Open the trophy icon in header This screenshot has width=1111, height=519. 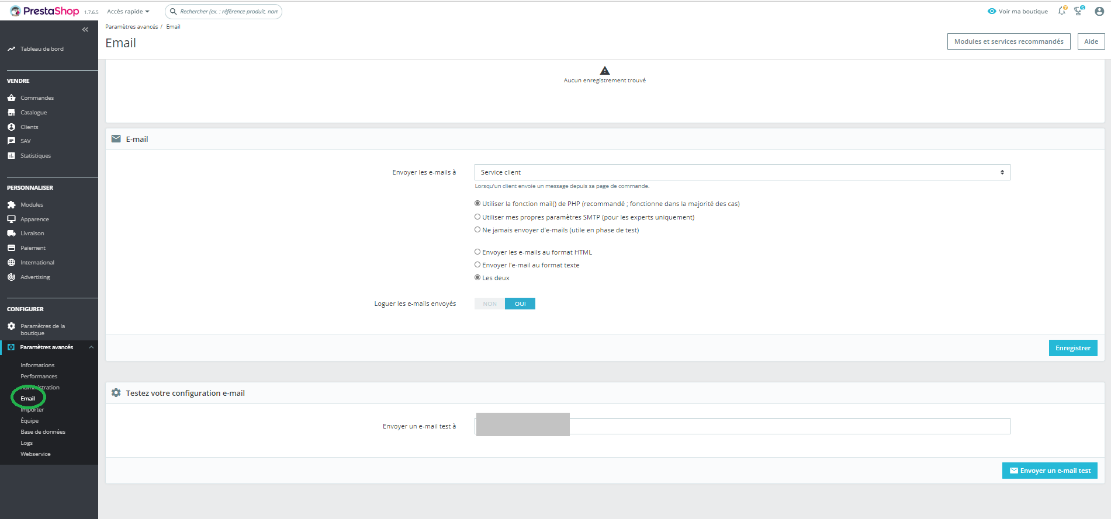click(1079, 11)
